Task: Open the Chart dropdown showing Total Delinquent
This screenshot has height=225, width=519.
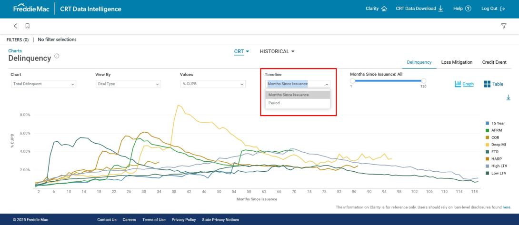Action: pyautogui.click(x=43, y=84)
